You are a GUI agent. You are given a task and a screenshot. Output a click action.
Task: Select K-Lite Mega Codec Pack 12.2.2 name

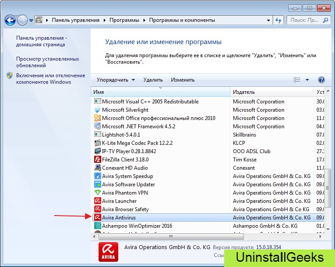point(137,143)
